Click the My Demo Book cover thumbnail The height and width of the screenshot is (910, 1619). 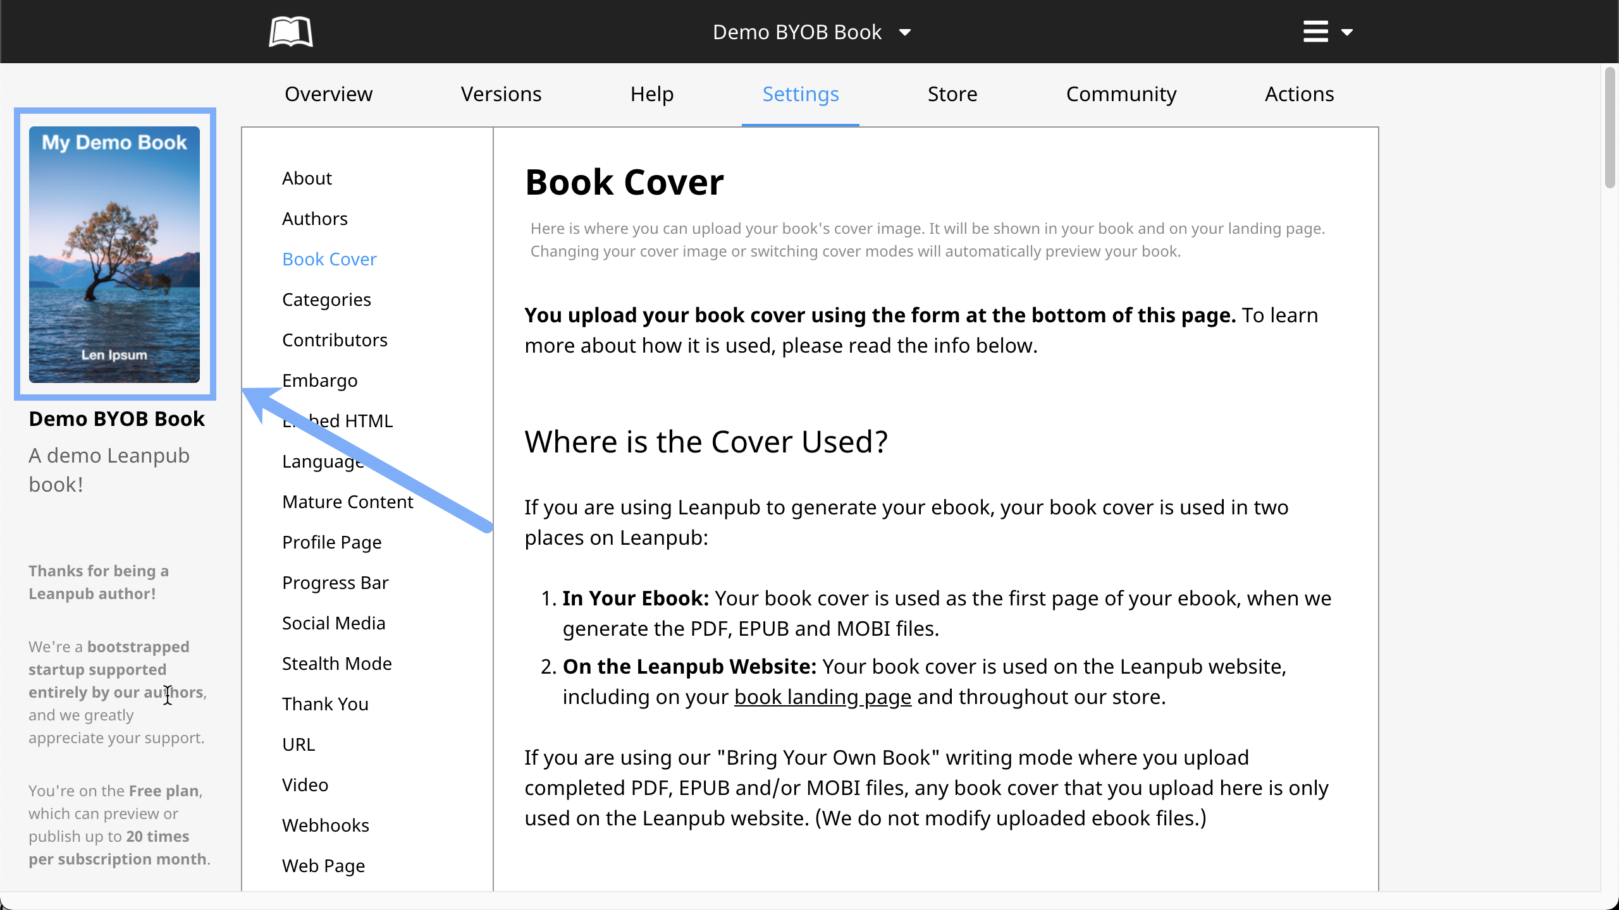point(114,254)
